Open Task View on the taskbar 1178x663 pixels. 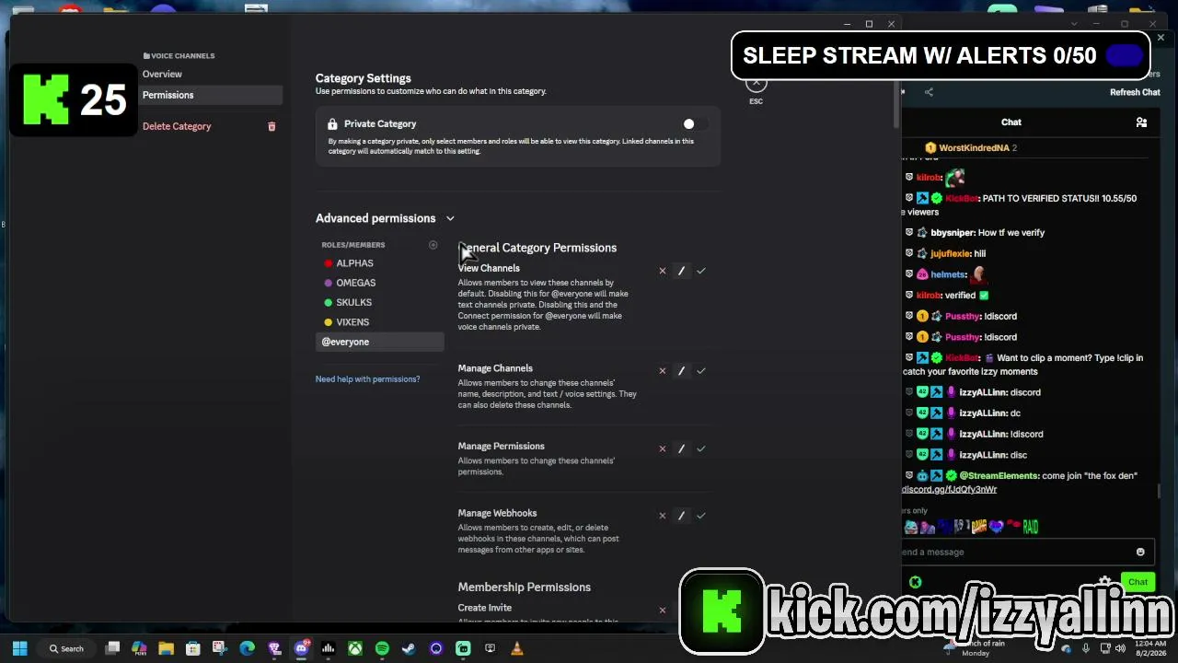point(112,648)
